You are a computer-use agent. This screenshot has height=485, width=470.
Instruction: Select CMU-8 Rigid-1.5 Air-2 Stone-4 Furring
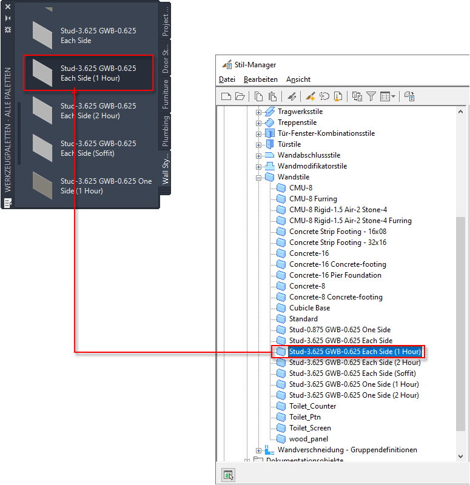(351, 221)
